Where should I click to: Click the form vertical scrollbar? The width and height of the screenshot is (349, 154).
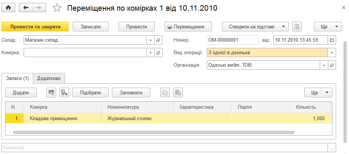tap(345, 92)
